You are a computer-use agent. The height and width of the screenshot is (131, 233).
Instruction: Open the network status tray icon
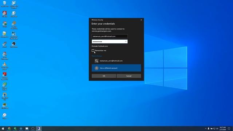[x=214, y=128]
